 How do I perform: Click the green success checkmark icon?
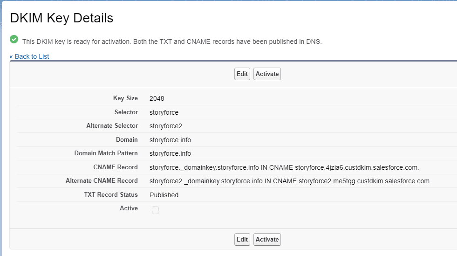(14, 40)
